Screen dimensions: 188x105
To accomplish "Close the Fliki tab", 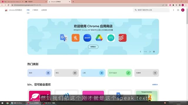I will [x=23, y=2].
